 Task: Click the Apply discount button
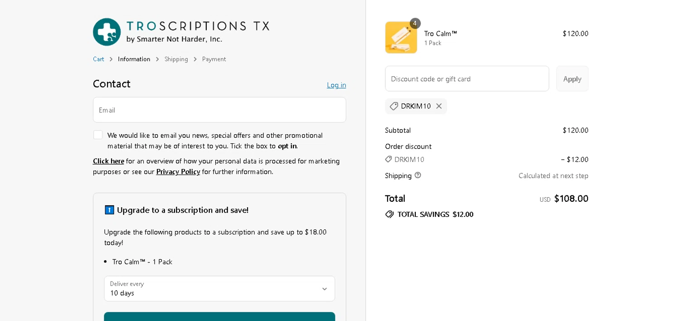click(572, 78)
